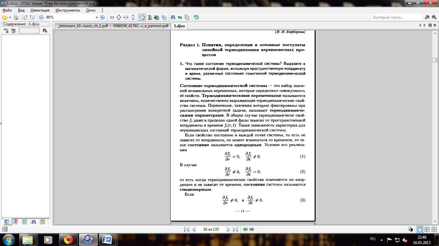Click the 16 из 133 page field

coord(211,229)
